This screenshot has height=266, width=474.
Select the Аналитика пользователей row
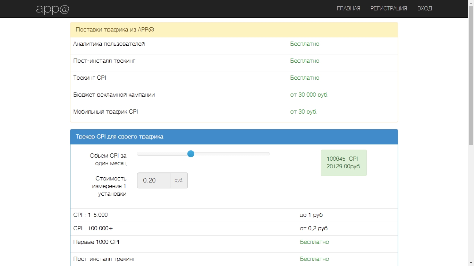click(x=109, y=44)
